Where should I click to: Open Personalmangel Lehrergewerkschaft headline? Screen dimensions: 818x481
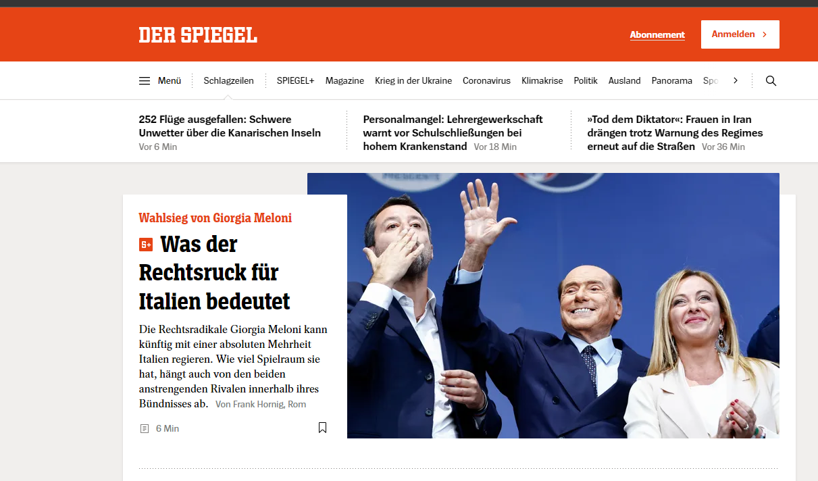[453, 132]
